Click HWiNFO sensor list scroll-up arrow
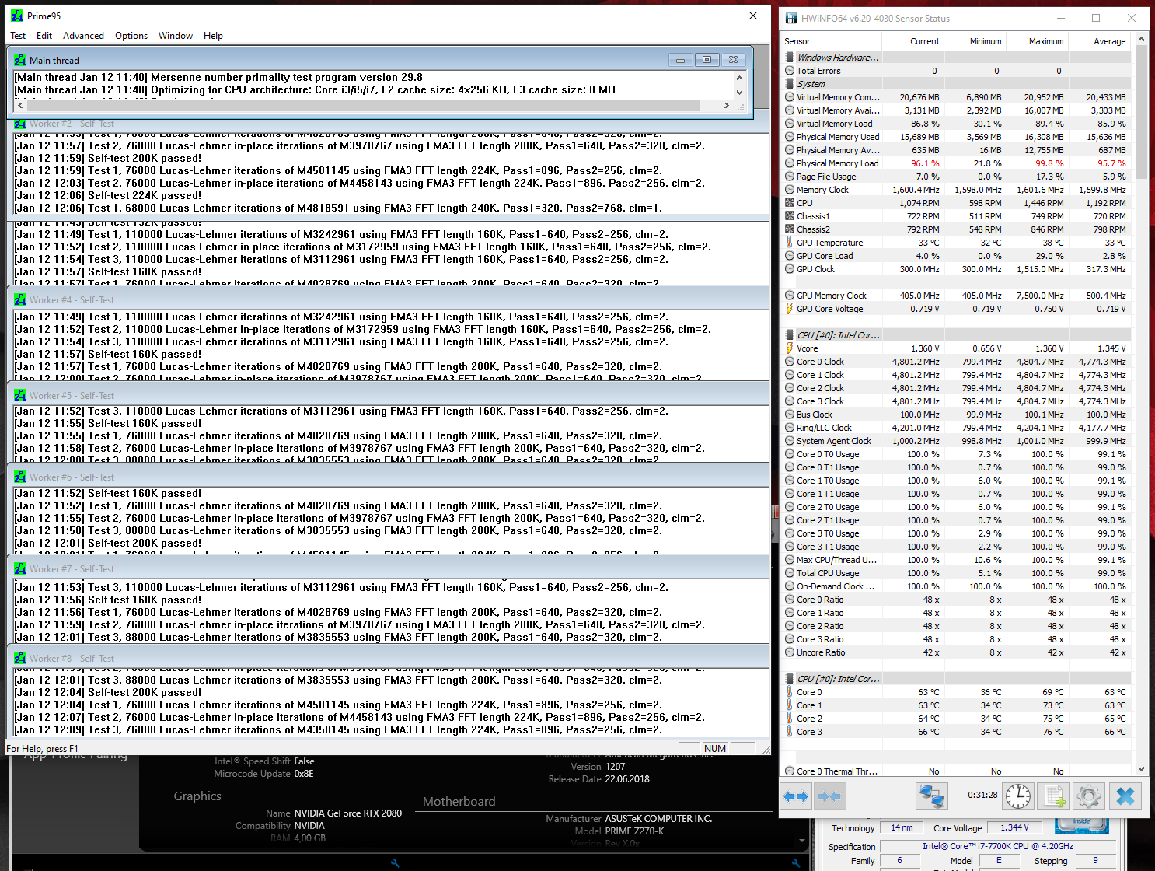The width and height of the screenshot is (1155, 871). 1141,39
